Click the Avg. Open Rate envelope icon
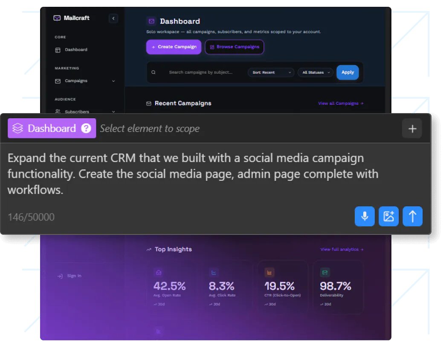This screenshot has height=348, width=446. [x=159, y=273]
